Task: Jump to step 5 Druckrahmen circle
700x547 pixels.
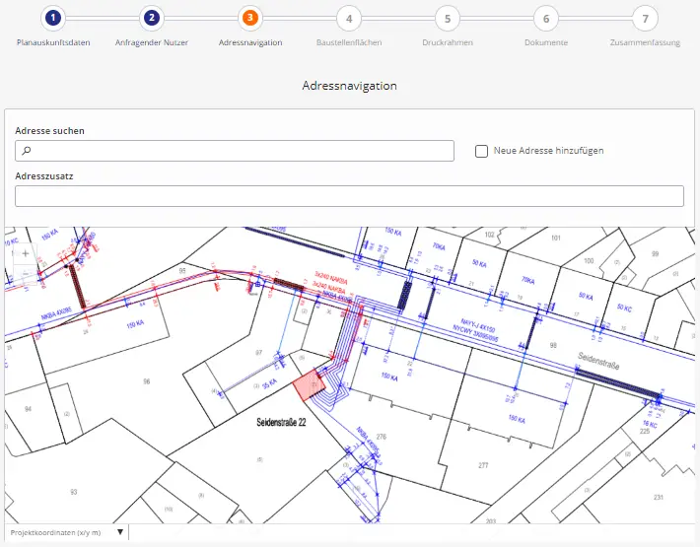Action: [448, 19]
